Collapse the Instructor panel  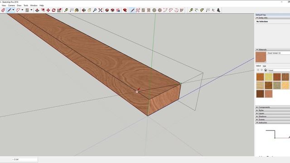click(257, 123)
